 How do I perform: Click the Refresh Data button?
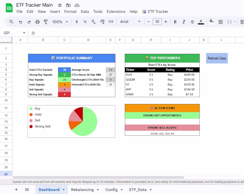click(217, 58)
